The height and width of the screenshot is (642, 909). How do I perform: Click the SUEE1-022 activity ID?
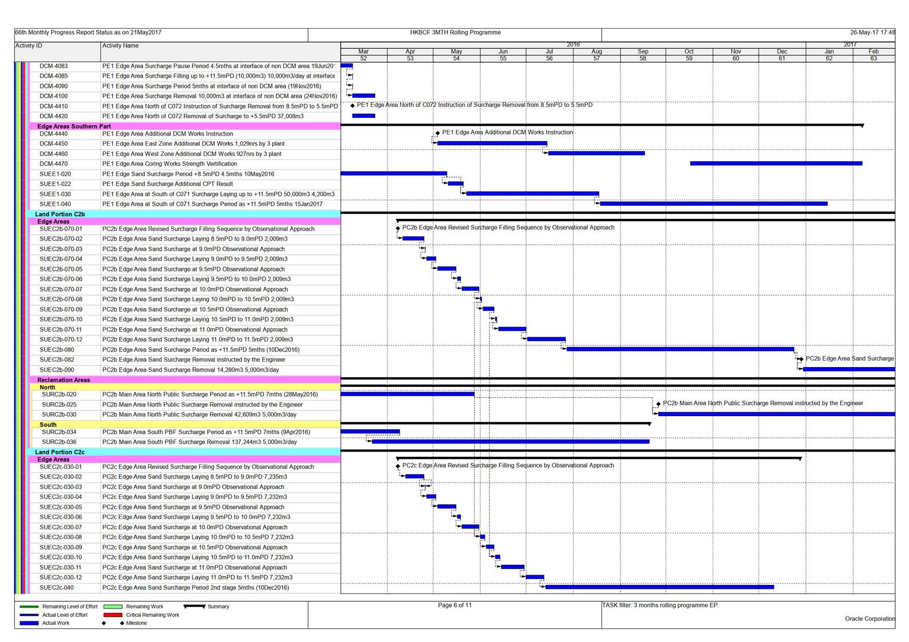pos(55,184)
